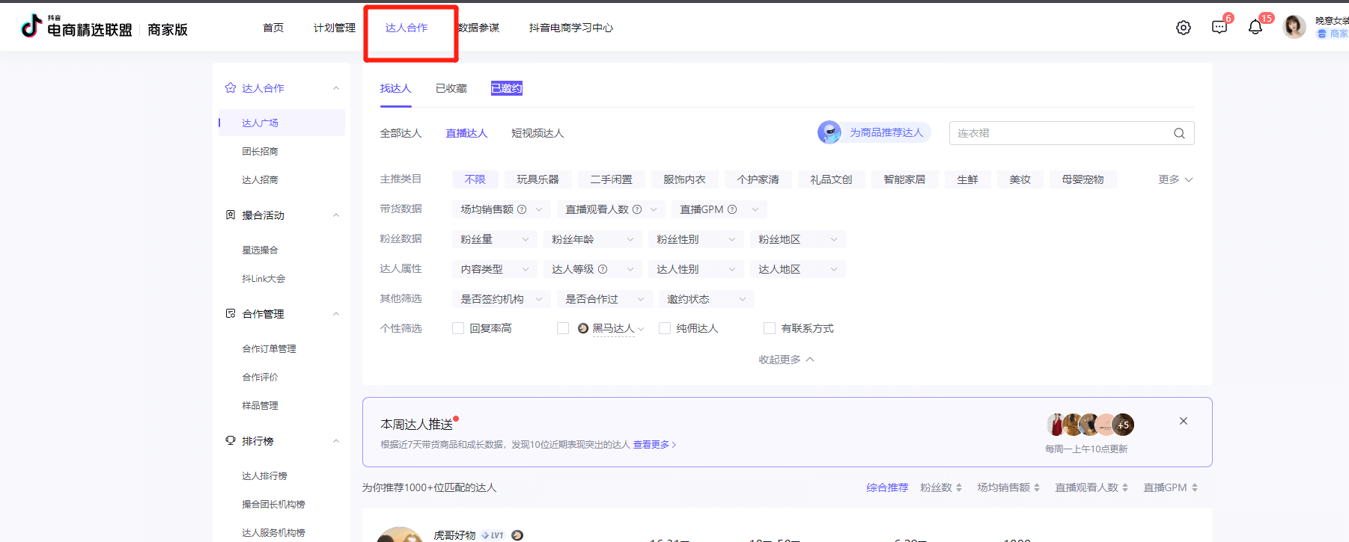This screenshot has height=542, width=1349.
Task: Collapse filters with 收起更多
Action: tap(786, 360)
